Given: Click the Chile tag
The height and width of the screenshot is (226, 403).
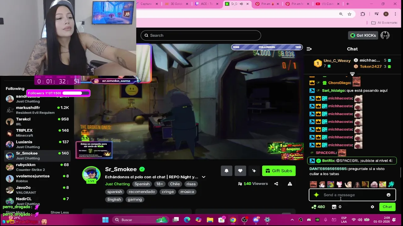Looking at the screenshot, I should click(175, 184).
